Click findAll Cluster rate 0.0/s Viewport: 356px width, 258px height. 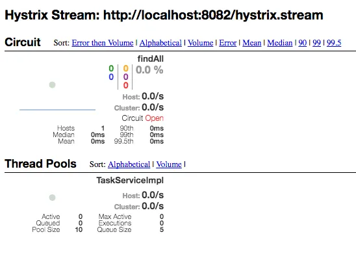153,107
